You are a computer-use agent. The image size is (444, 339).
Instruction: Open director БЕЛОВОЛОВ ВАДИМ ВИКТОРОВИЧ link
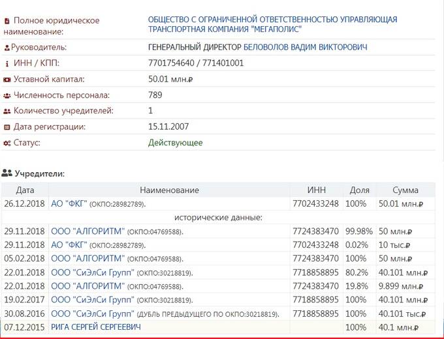306,47
